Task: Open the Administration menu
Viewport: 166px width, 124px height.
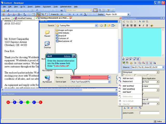Action: pyautogui.click(x=66, y=7)
